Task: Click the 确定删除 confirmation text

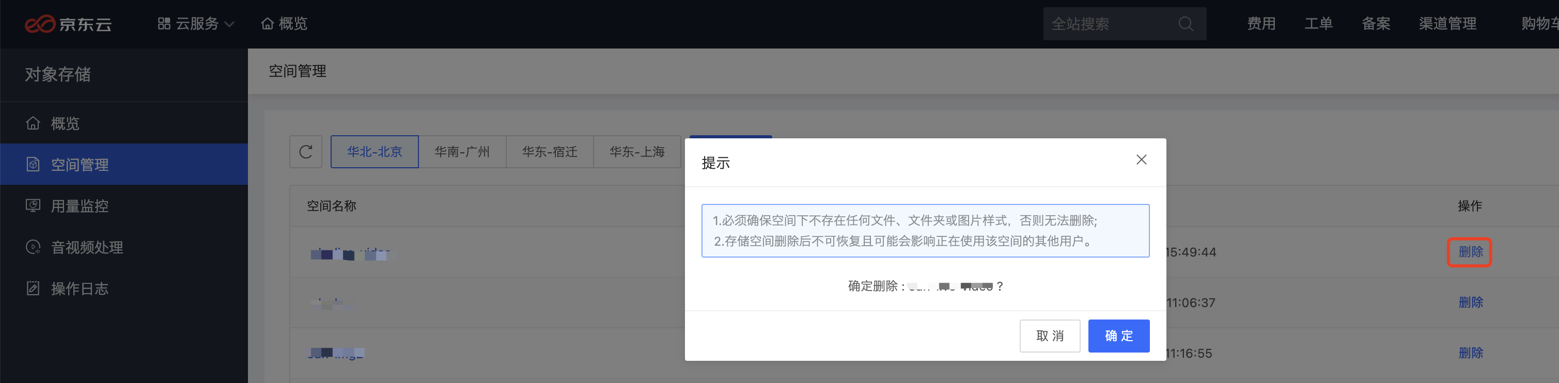Action: 926,285
